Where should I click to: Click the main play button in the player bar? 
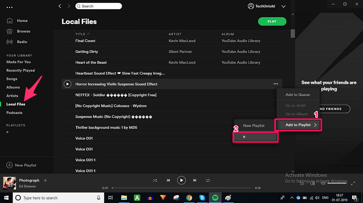click(x=181, y=180)
